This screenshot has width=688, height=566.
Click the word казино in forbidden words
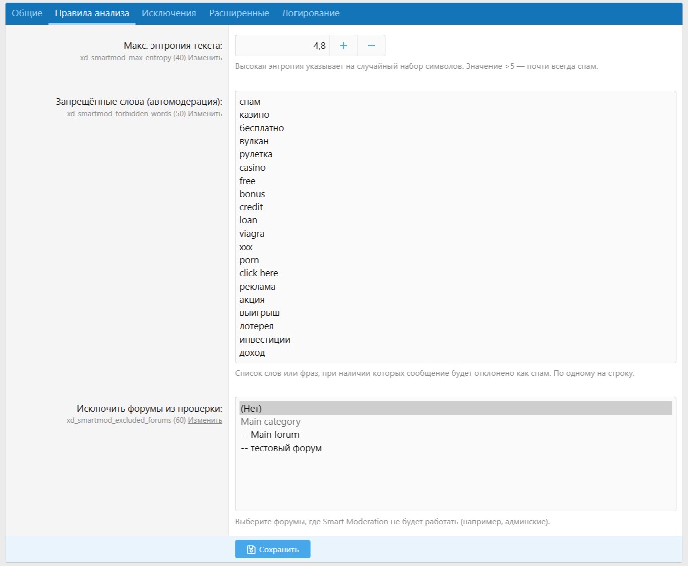pos(254,115)
